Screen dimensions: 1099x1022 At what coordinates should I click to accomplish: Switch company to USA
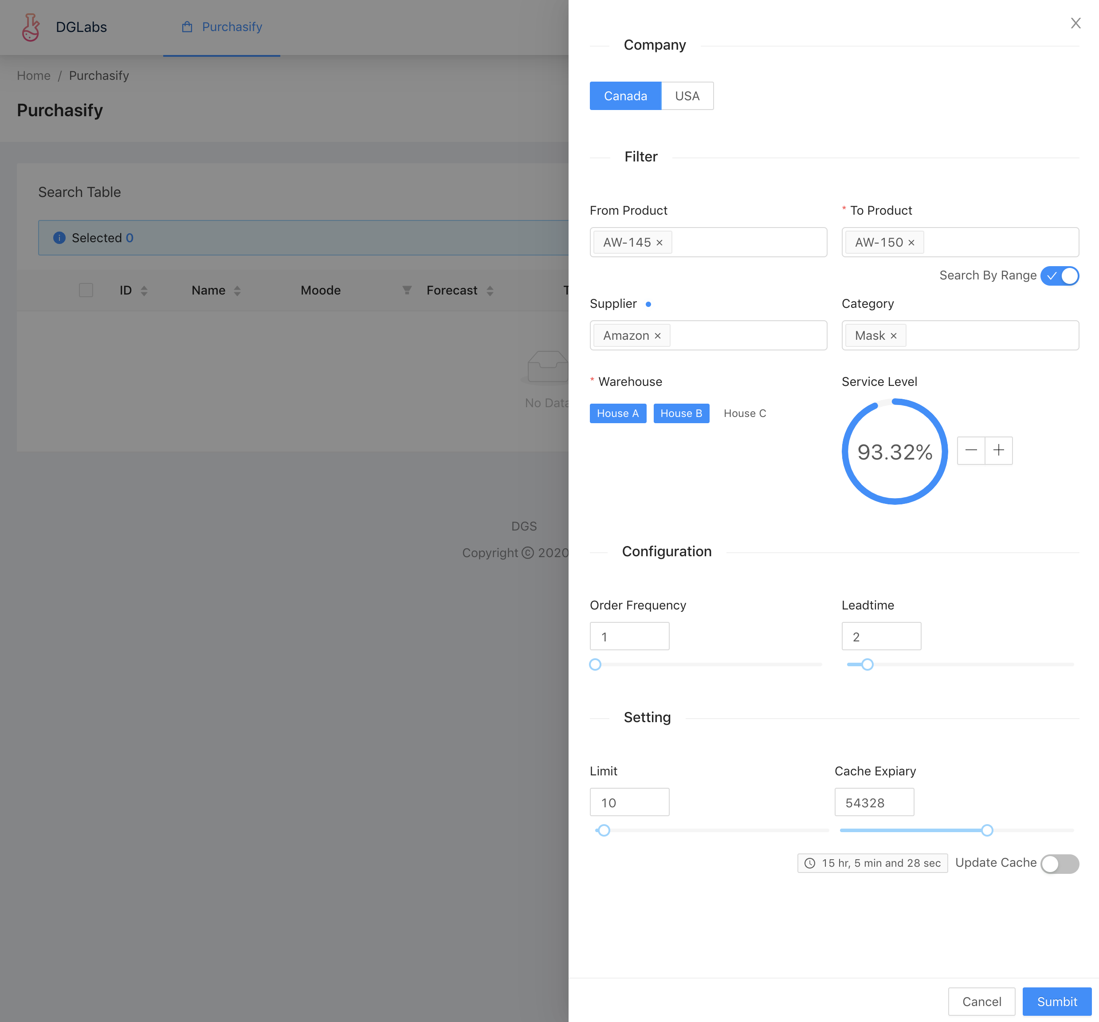tap(687, 96)
